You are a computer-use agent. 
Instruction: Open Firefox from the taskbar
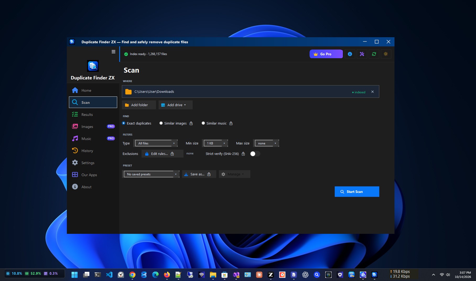tap(167, 274)
